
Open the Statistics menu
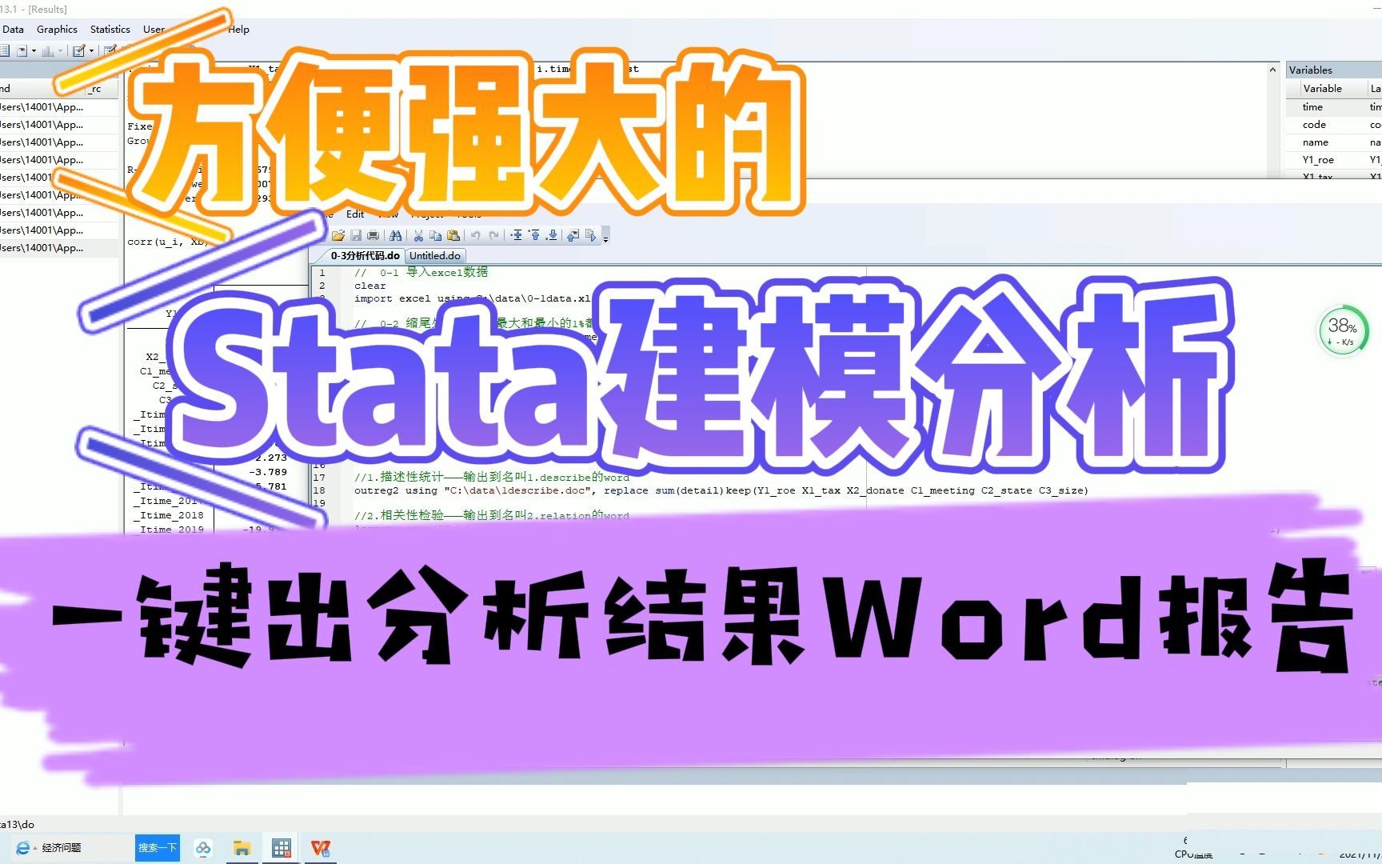(110, 29)
